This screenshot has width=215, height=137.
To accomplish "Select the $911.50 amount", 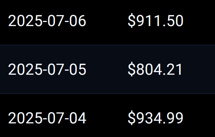I will pos(155,21).
